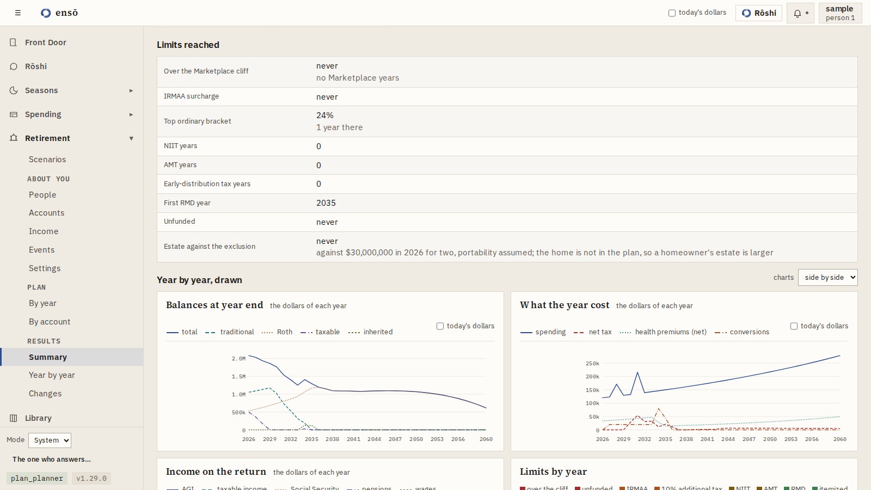Screen dimensions: 871x490
Task: Open the Income page
Action: pos(44,231)
